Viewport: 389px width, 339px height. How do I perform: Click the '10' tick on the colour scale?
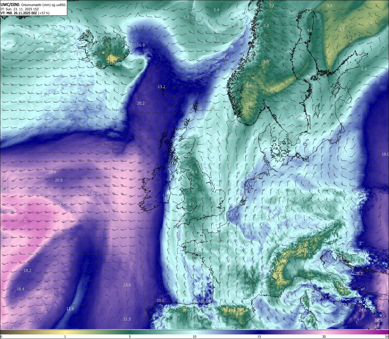(194, 337)
